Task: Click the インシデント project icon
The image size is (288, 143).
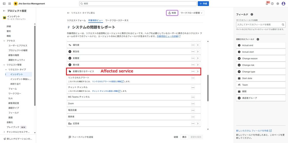Action: [4, 18]
